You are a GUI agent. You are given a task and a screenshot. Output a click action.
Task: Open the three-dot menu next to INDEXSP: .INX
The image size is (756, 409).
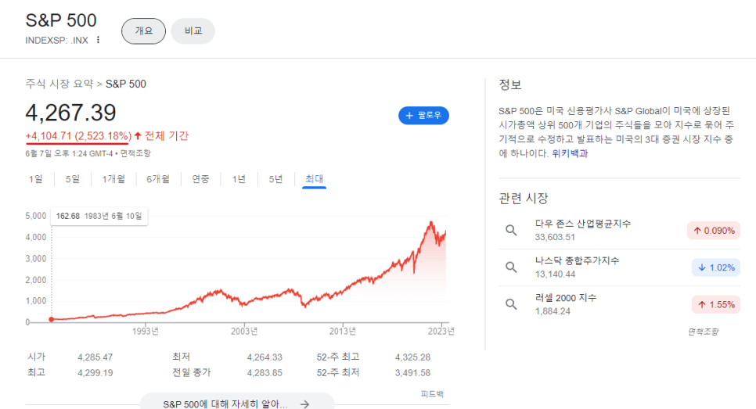pos(98,40)
